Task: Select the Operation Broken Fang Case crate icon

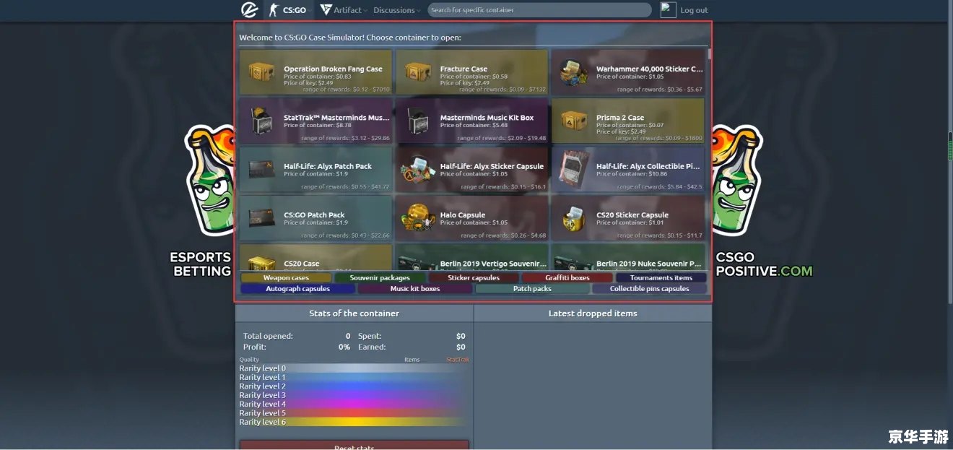Action: 261,71
